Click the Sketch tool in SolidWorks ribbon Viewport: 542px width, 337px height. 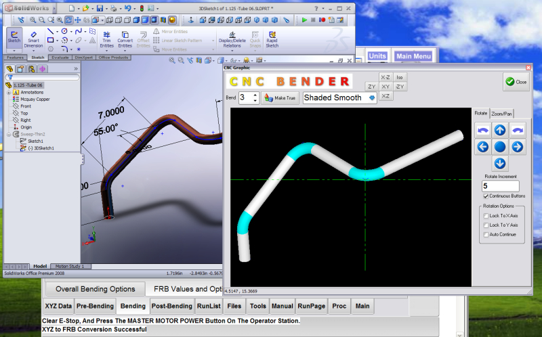tap(14, 37)
